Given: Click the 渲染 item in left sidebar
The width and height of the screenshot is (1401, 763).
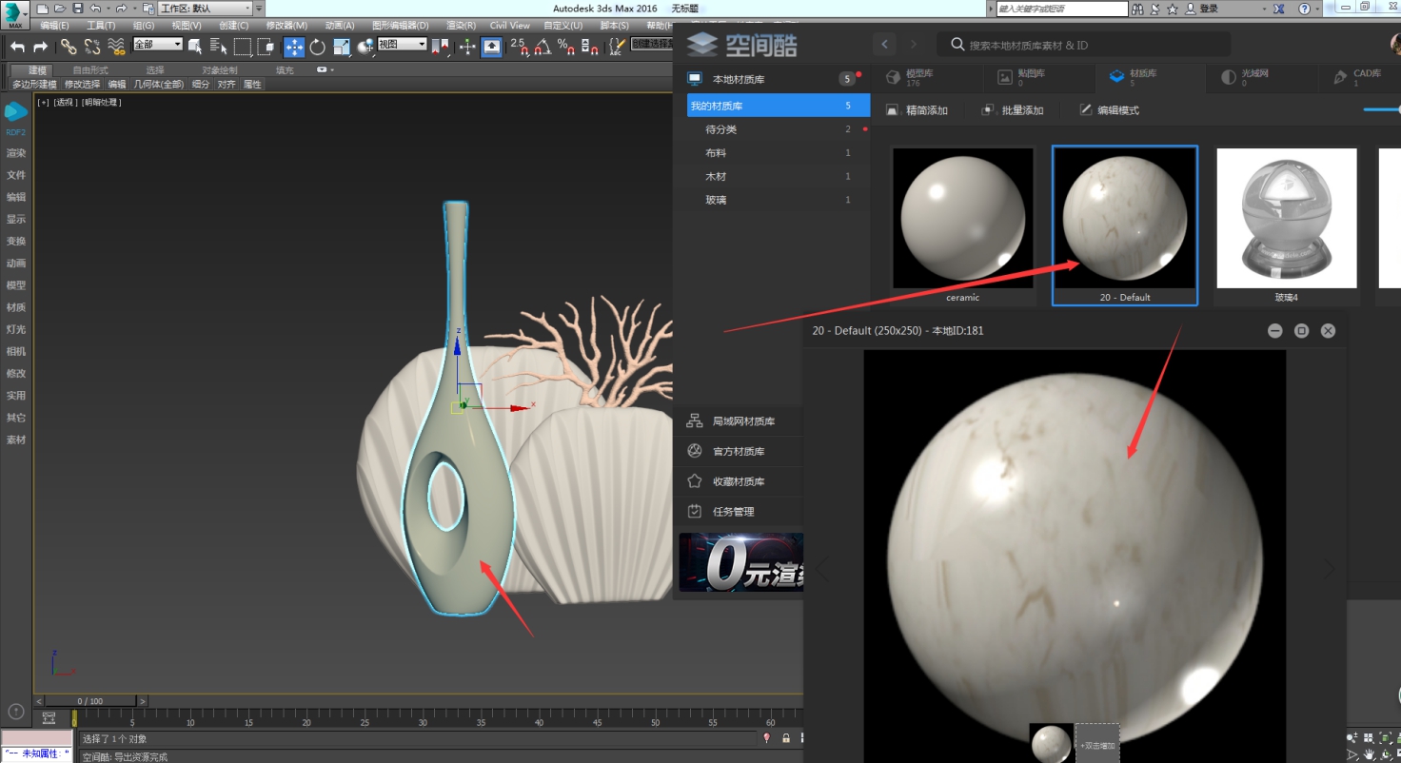Looking at the screenshot, I should click(16, 153).
